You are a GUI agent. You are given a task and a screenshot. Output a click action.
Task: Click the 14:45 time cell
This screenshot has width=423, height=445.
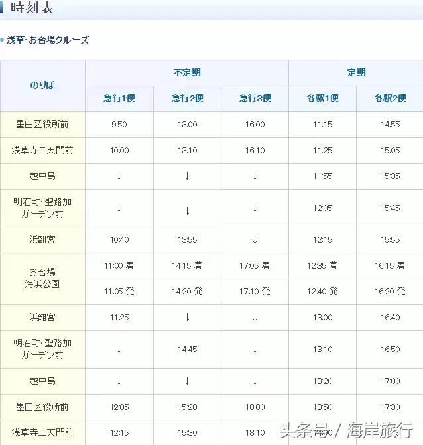pyautogui.click(x=187, y=349)
